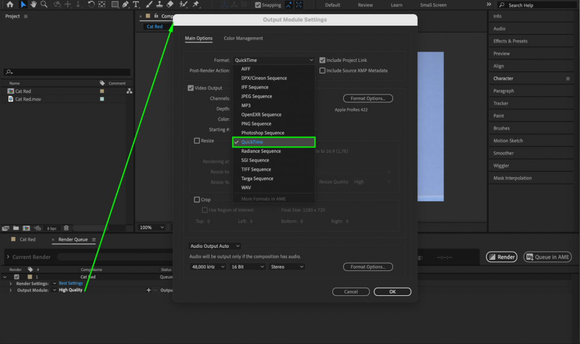Open the Audio Output Auto dropdown

215,246
